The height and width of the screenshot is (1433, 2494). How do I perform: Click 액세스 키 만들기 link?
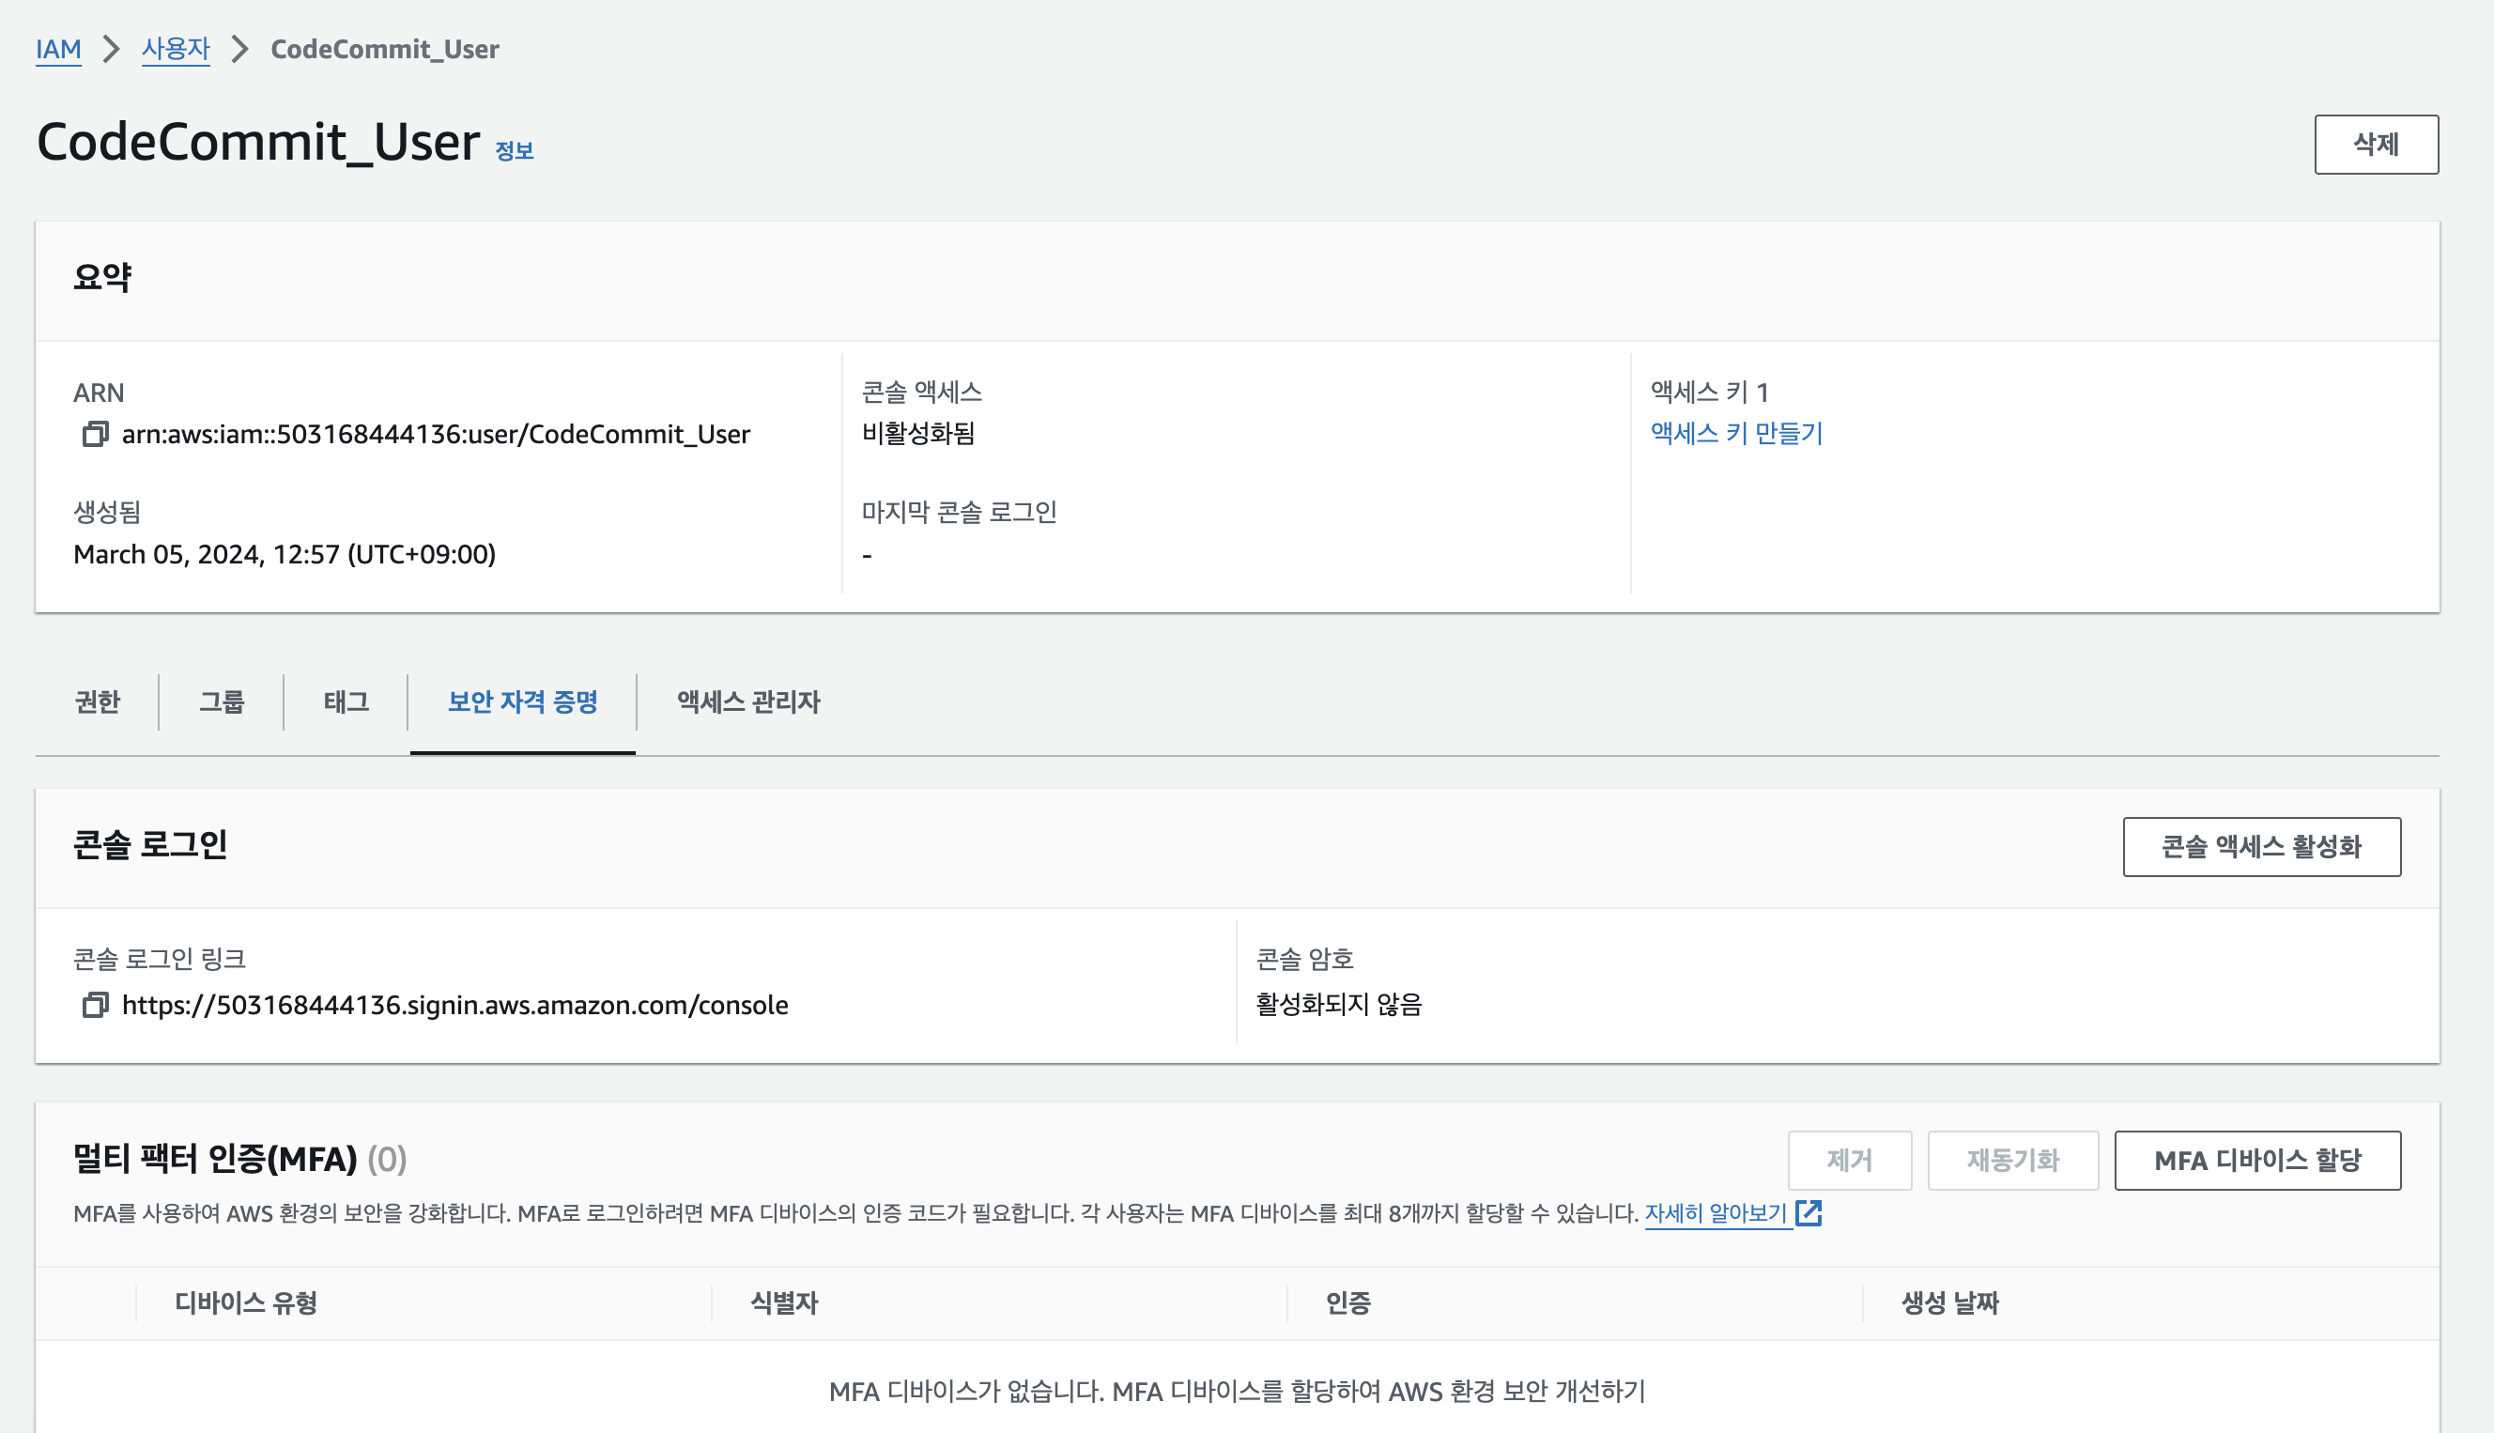click(x=1736, y=433)
